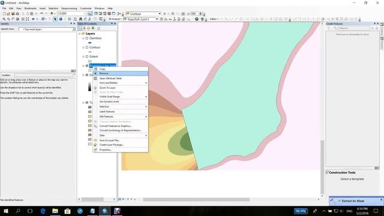Image resolution: width=384 pixels, height=216 pixels.
Task: Click the Zoom In tool
Action: point(4,19)
